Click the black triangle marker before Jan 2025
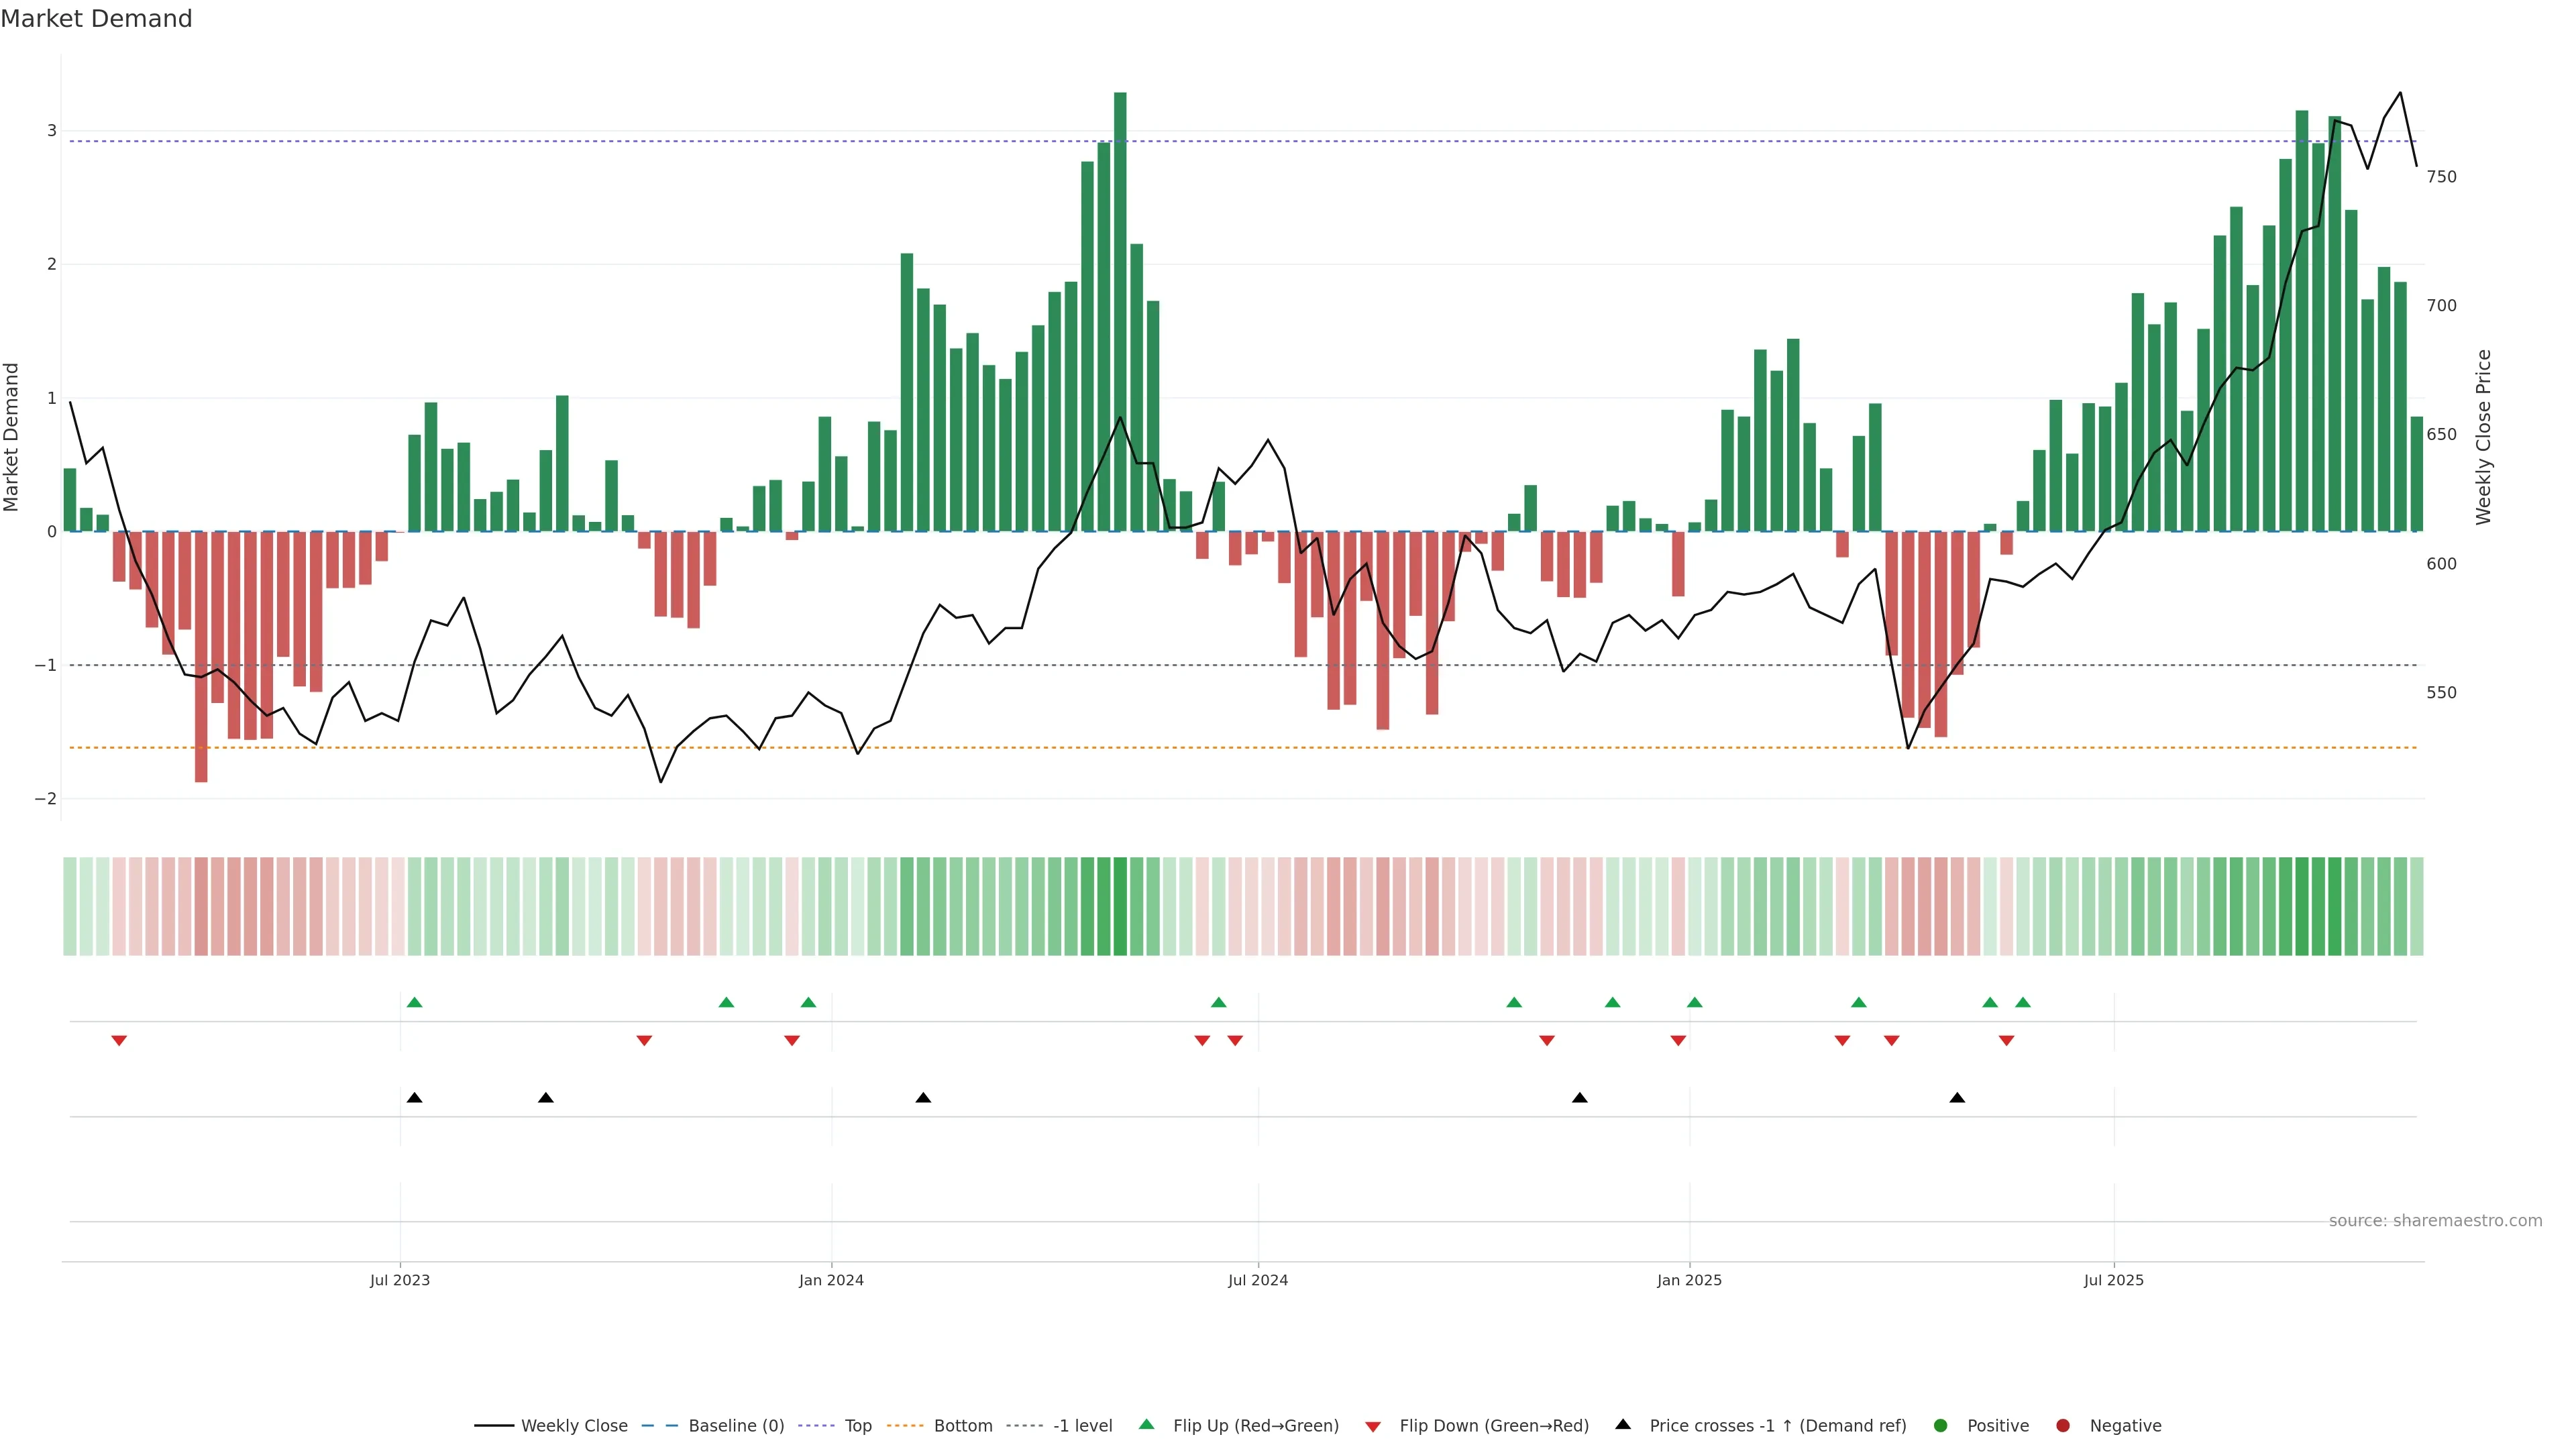This screenshot has height=1449, width=2576. click(1580, 1098)
